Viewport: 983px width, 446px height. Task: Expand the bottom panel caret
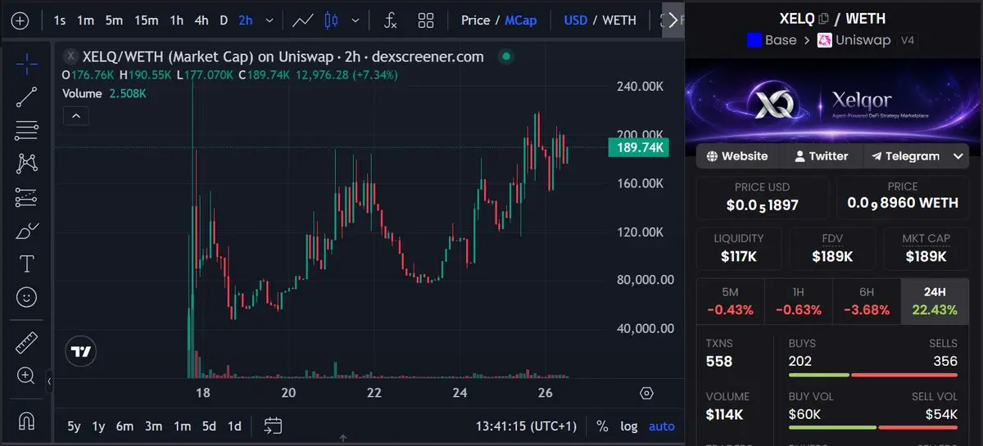pos(342,439)
